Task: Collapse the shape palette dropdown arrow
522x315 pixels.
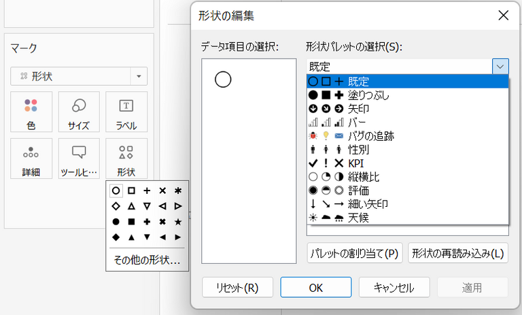Action: click(500, 66)
